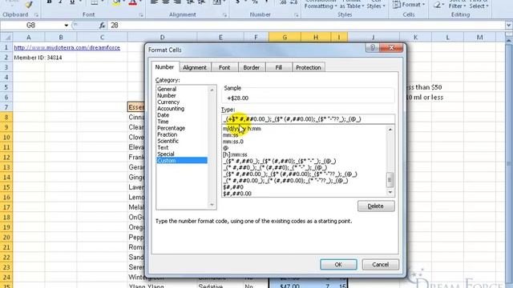Screen dimensions: 513x288
Task: Open the Format as Table dropdown
Action: click(x=352, y=4)
